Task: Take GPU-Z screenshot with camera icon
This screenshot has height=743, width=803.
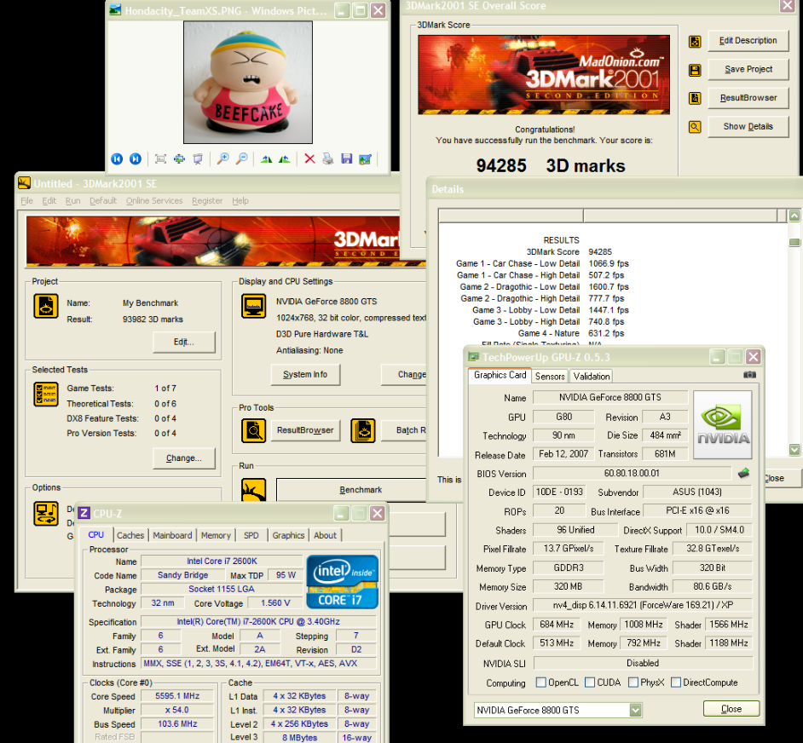Action: [750, 375]
